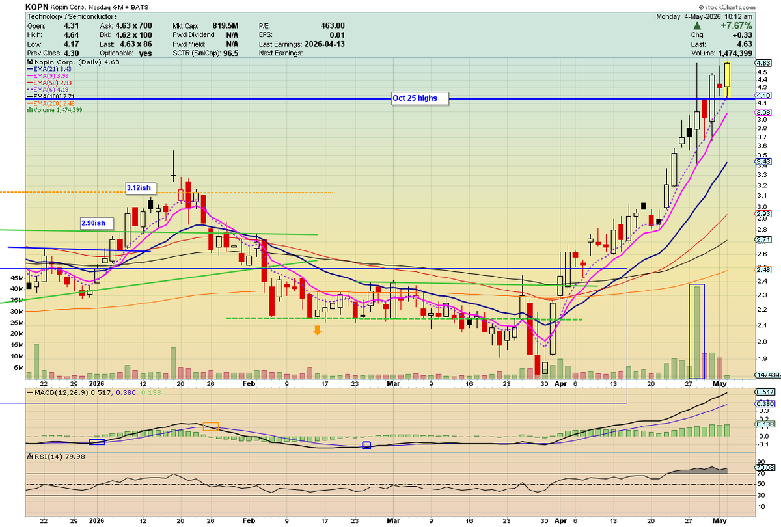This screenshot has height=527, width=781.
Task: Click the Prev Close value 4.30
Action: click(x=72, y=53)
